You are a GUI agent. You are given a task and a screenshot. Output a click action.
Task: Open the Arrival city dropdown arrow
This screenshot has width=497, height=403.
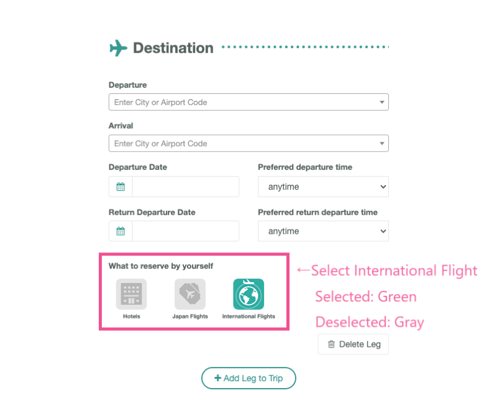point(382,144)
